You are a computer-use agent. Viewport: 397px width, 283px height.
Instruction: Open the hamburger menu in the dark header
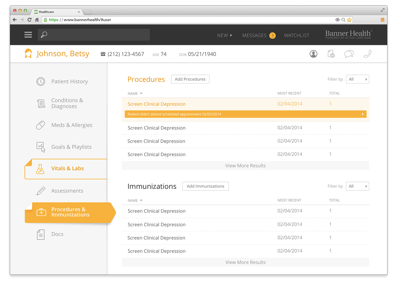(28, 35)
